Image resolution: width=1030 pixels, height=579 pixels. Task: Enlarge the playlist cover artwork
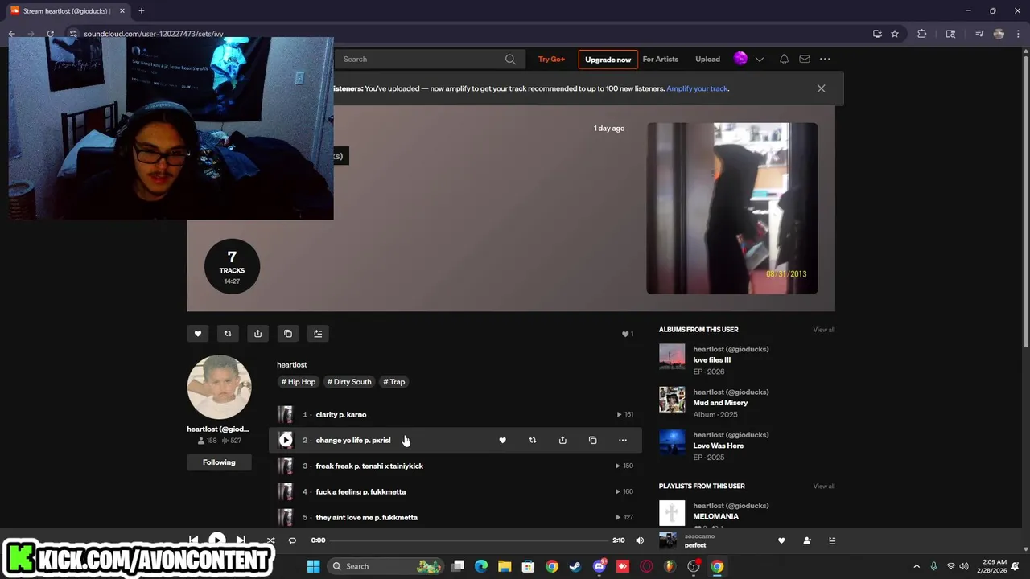(x=732, y=208)
